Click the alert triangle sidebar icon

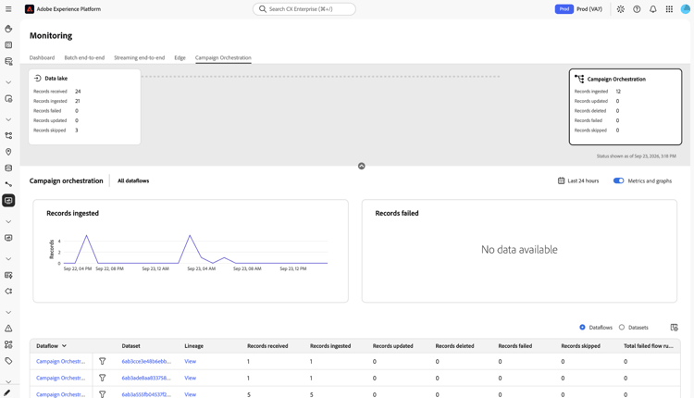8,329
